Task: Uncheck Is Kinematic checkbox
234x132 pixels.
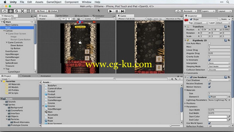Action: point(209,60)
